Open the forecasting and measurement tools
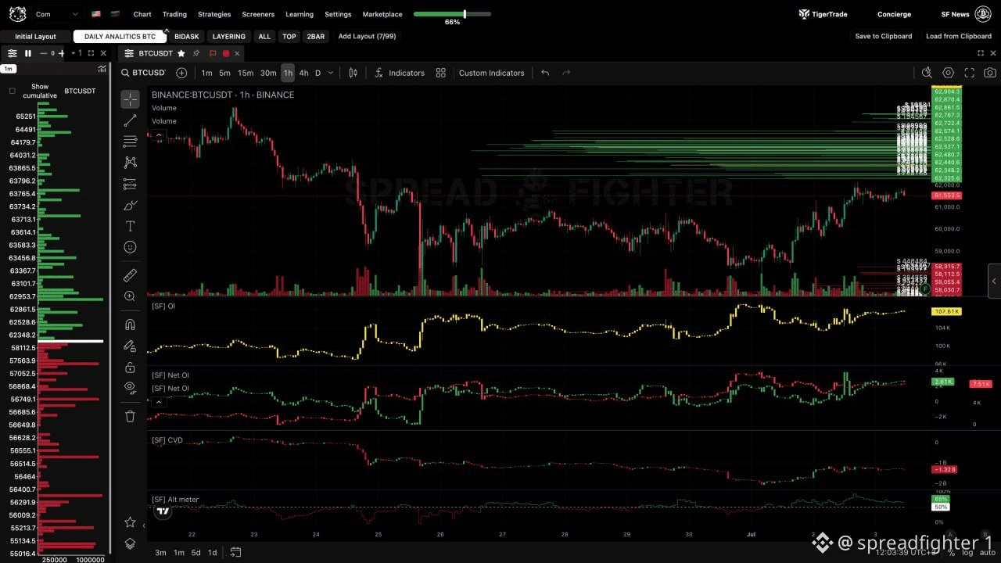1001x563 pixels. (130, 184)
